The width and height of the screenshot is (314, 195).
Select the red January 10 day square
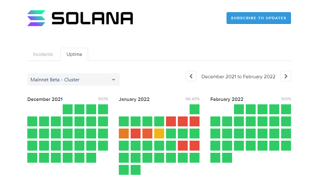(136, 134)
